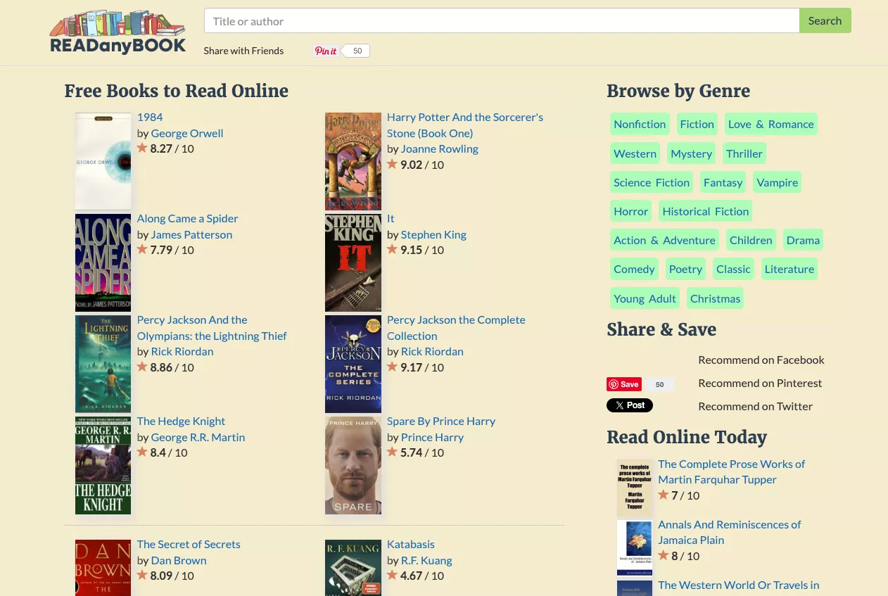Viewport: 888px width, 596px height.
Task: Open the 1984 book page
Action: 150,117
